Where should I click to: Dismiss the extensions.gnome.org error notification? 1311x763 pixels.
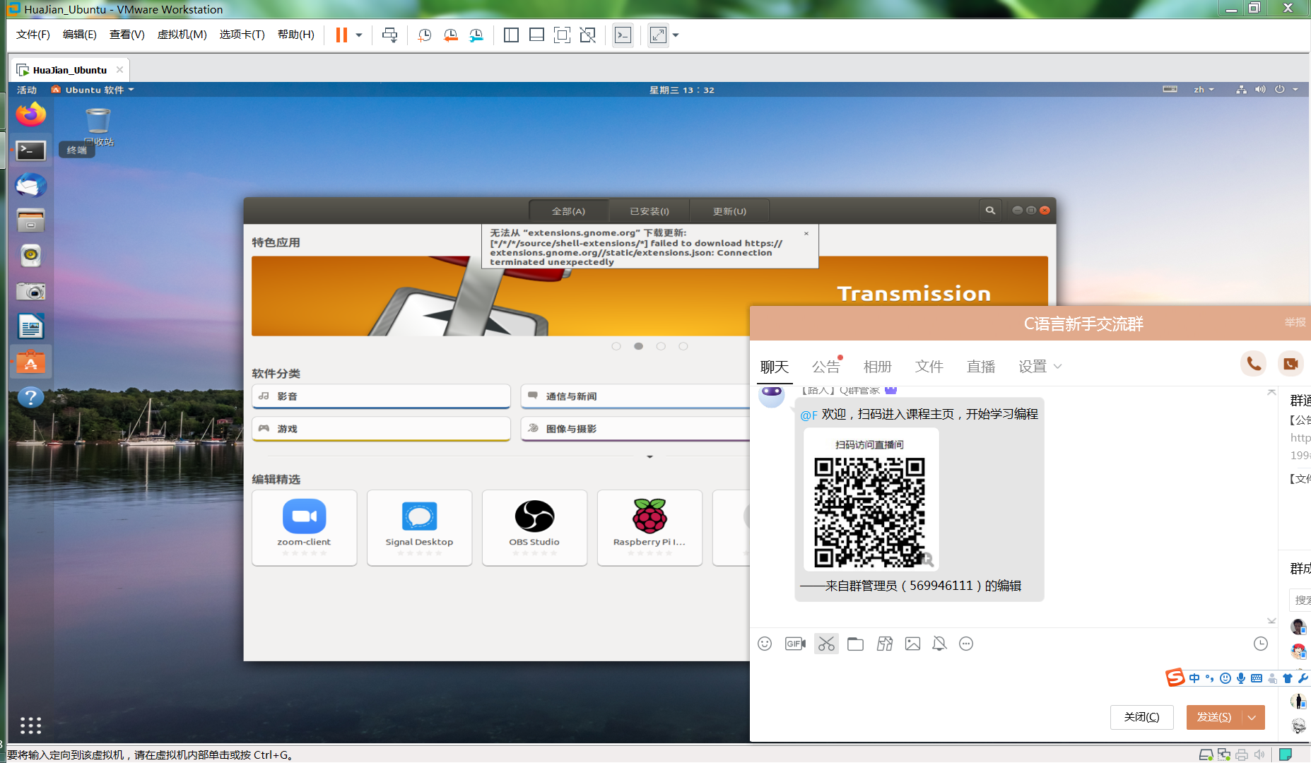806,233
